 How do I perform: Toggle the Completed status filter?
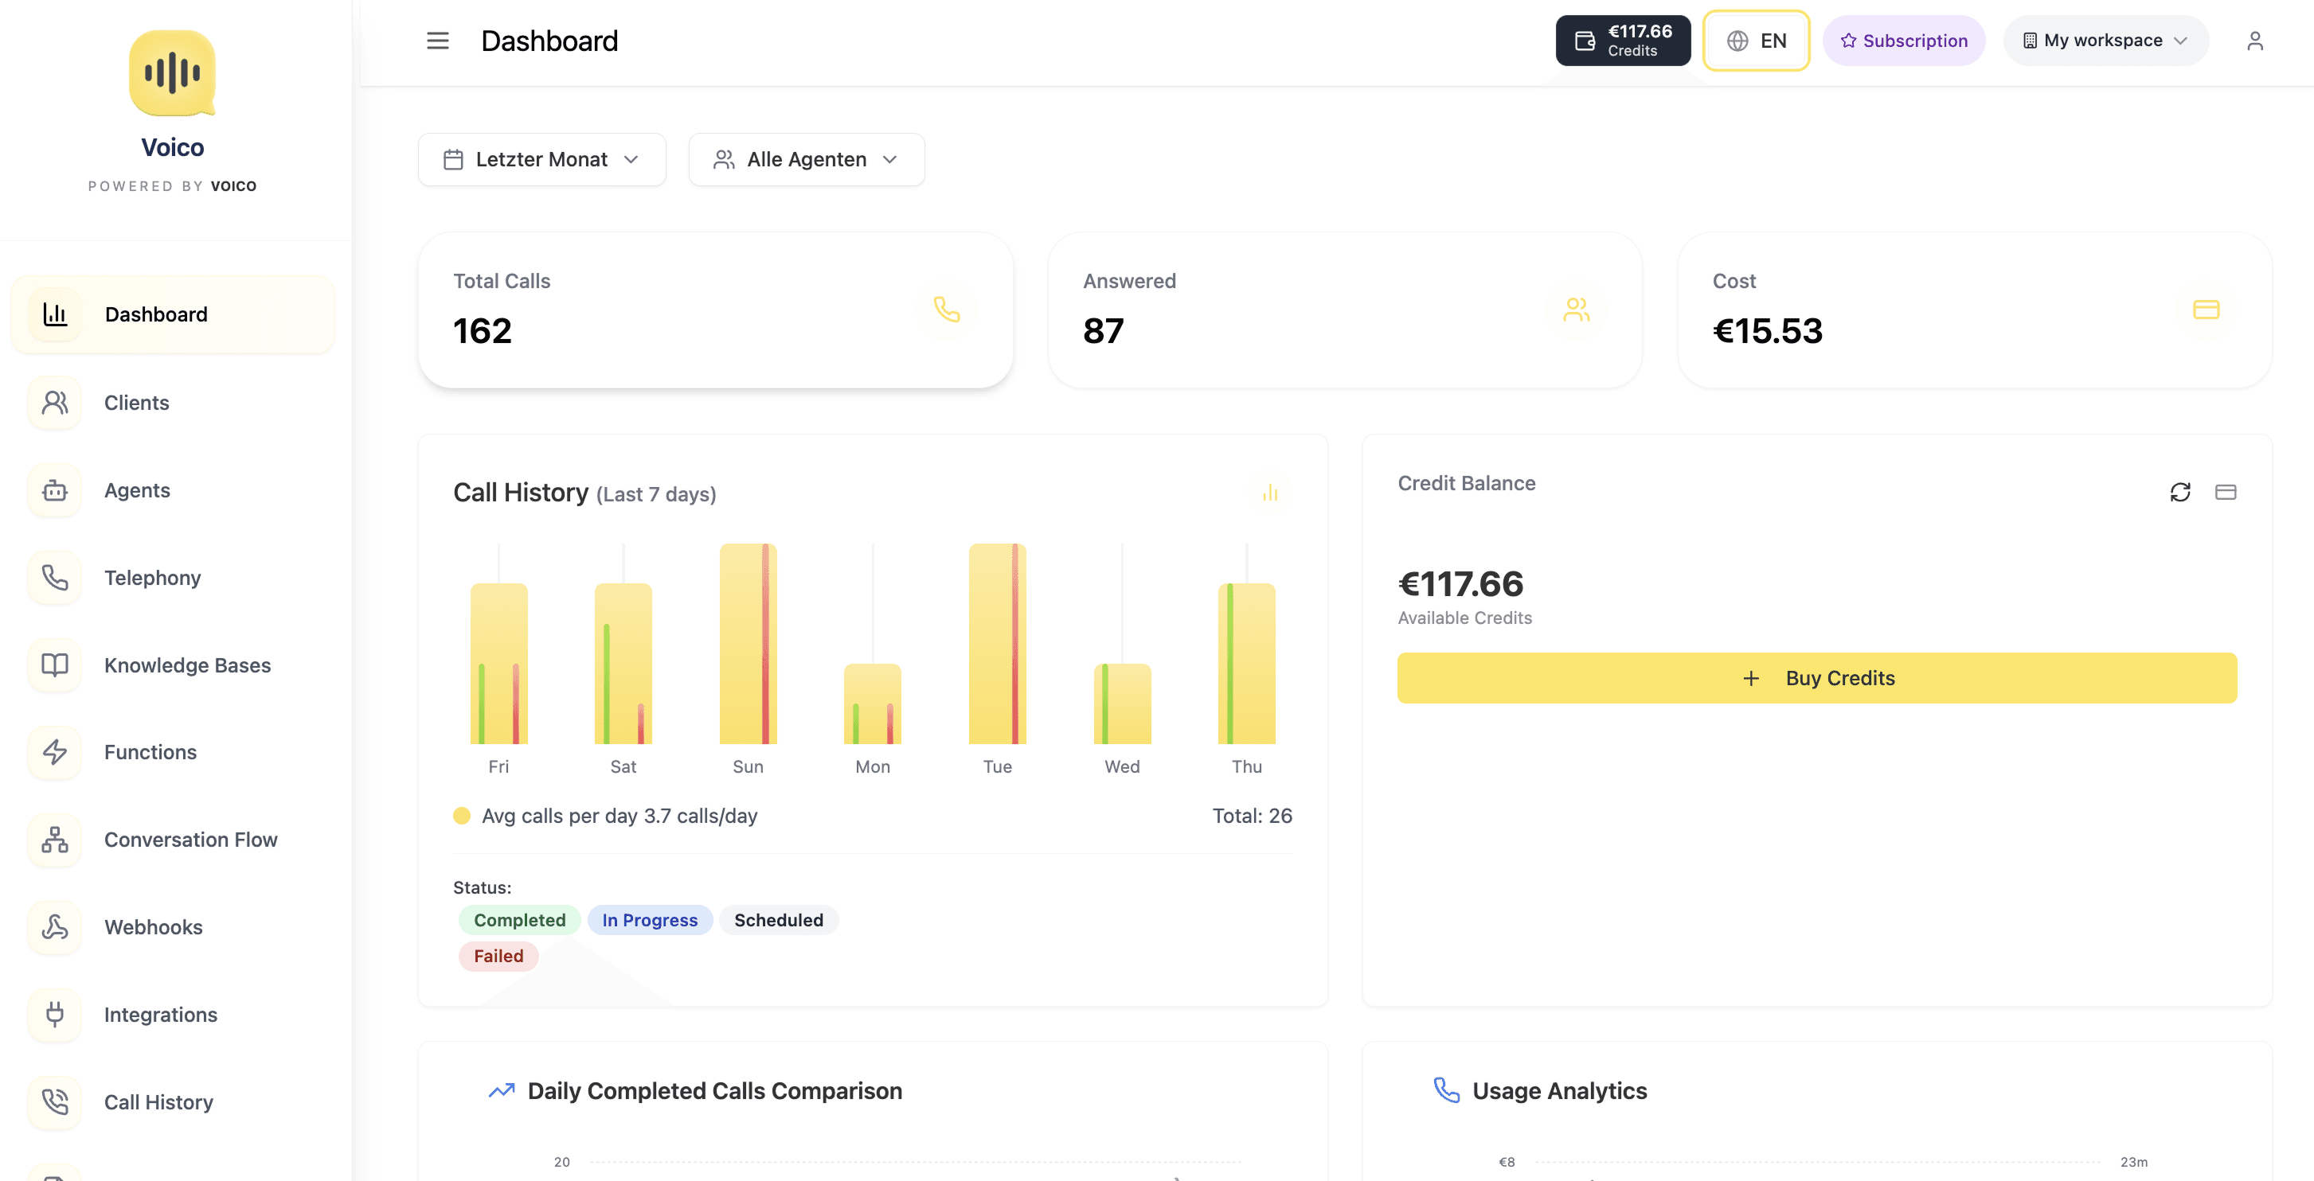pos(519,920)
